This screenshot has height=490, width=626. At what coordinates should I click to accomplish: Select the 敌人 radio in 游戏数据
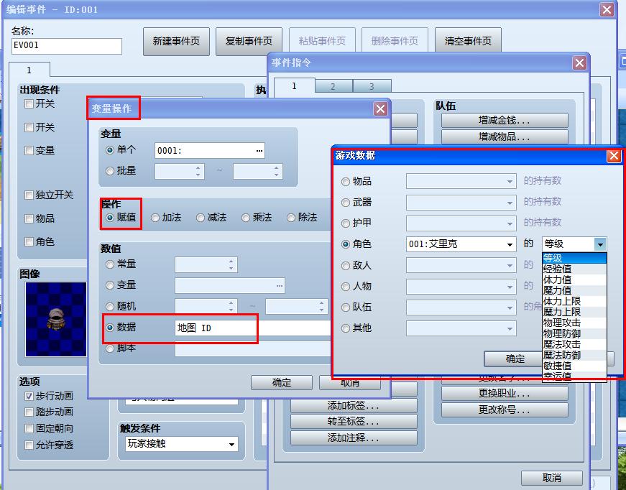(x=346, y=266)
